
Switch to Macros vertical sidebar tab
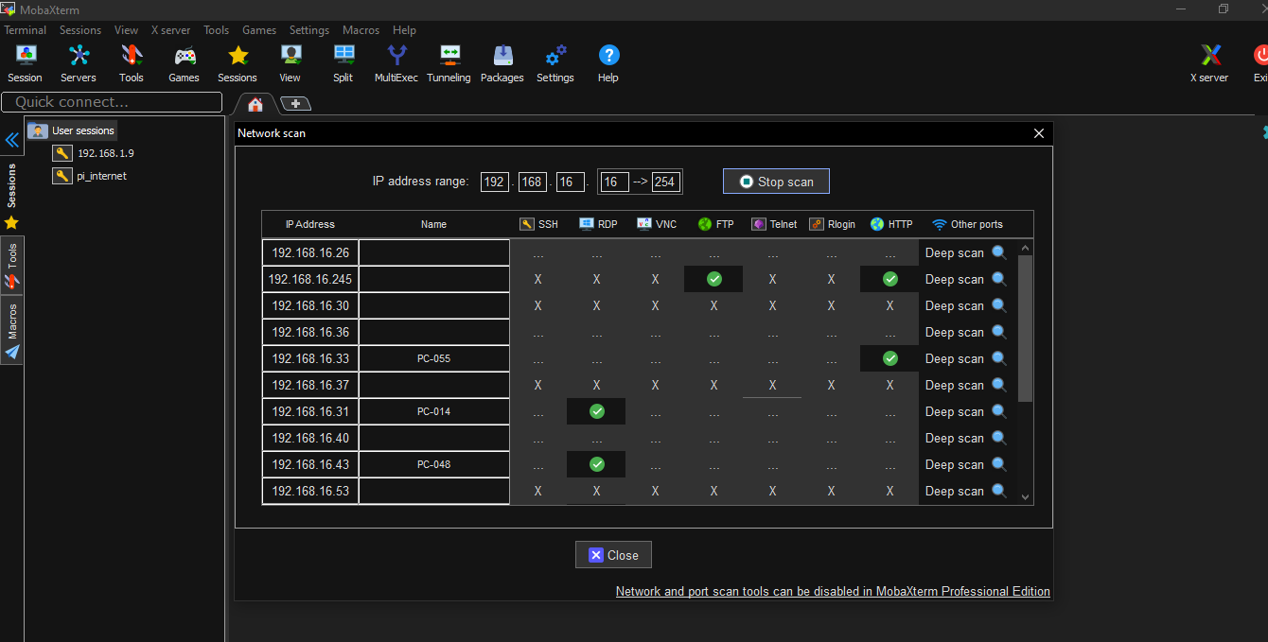(11, 331)
